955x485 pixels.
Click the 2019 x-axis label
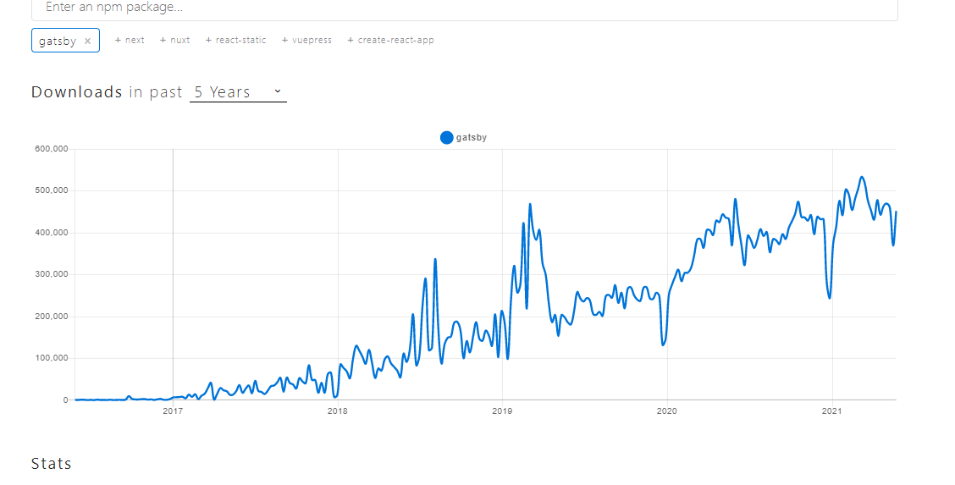[502, 411]
